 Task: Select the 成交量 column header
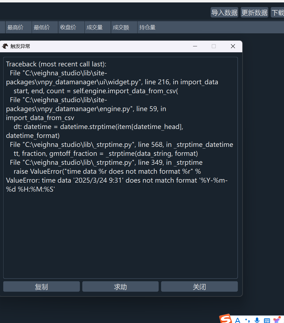point(97,27)
